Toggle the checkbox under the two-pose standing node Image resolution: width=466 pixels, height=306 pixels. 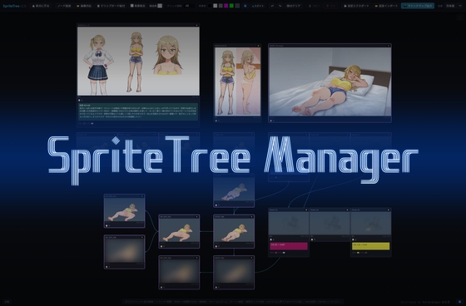click(x=216, y=121)
